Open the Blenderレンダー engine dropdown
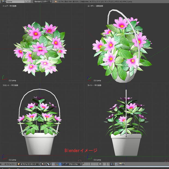 pyautogui.click(x=43, y=2)
